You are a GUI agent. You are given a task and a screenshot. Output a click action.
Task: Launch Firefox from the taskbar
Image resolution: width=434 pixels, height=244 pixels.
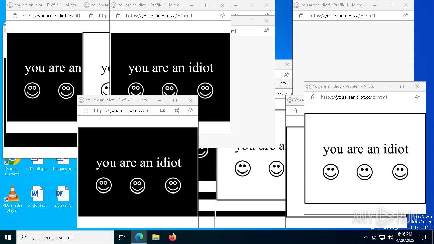172,237
